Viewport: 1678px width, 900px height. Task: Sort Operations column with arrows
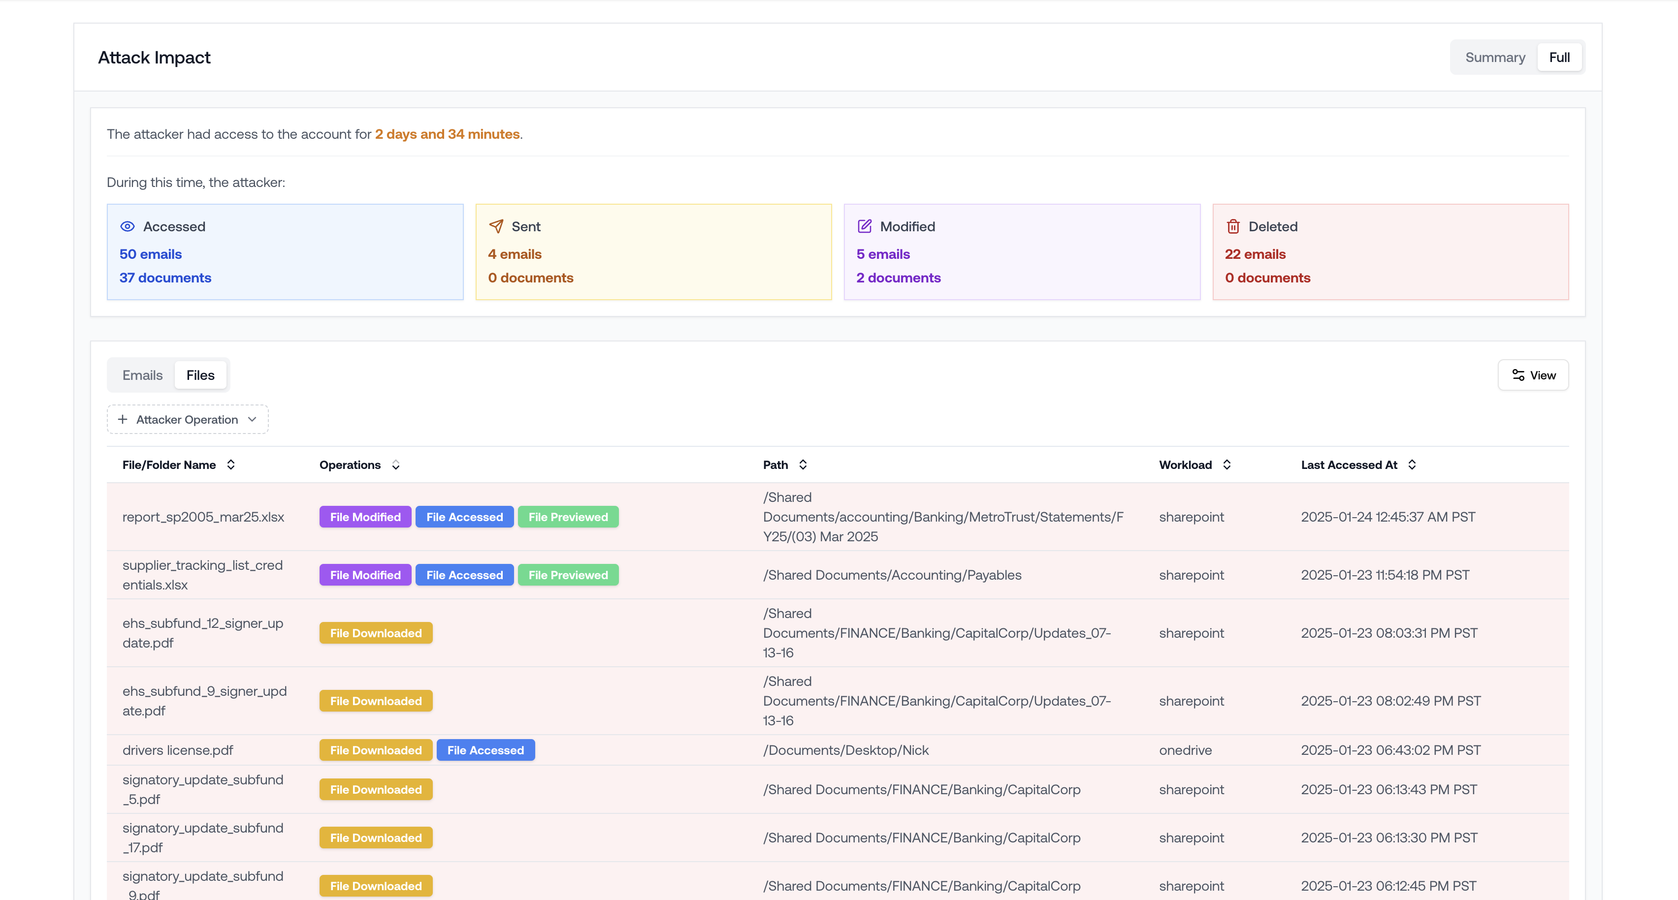pos(395,465)
